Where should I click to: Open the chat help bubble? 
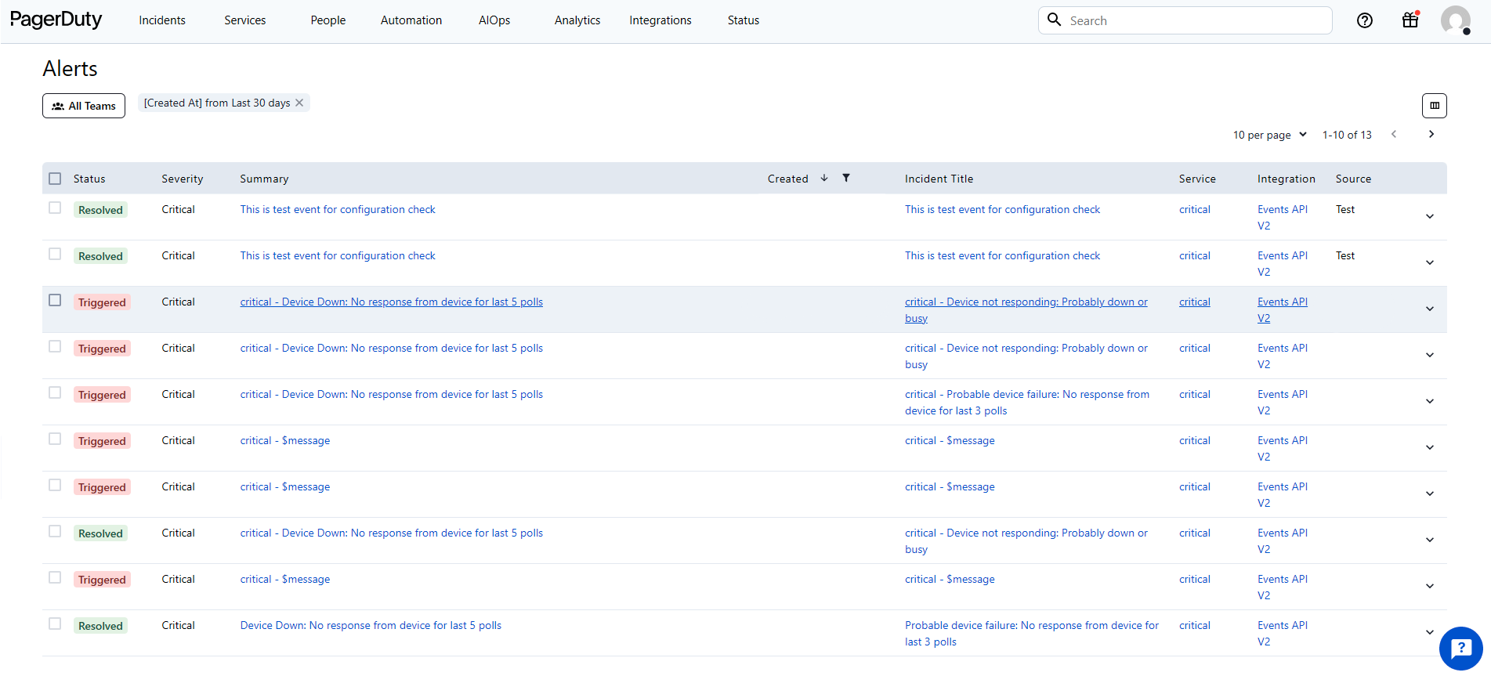(1460, 649)
